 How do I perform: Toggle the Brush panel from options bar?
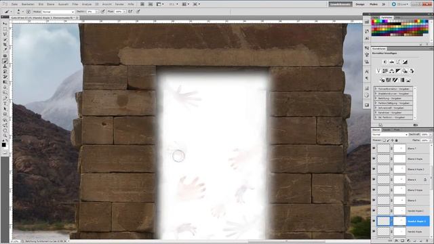click(x=28, y=12)
